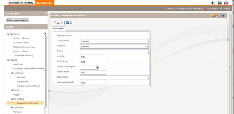
Task: Go to previous record with left arrow
Action: pyautogui.click(x=67, y=23)
